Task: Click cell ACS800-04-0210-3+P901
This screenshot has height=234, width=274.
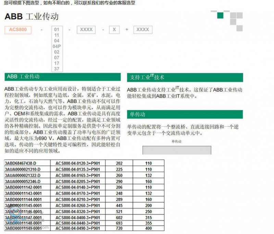Action: pos(78,200)
